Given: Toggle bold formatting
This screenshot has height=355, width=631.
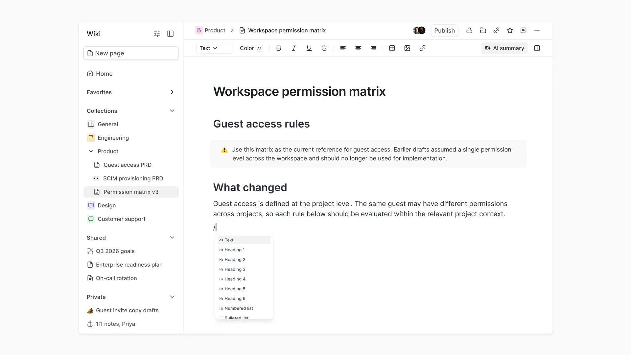Looking at the screenshot, I should (x=279, y=48).
